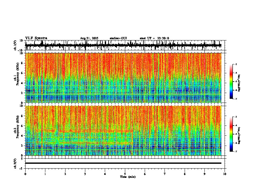Click the '-3' value on ch.1 colorbar
Viewport: 253px width, 195px height.
(235, 64)
